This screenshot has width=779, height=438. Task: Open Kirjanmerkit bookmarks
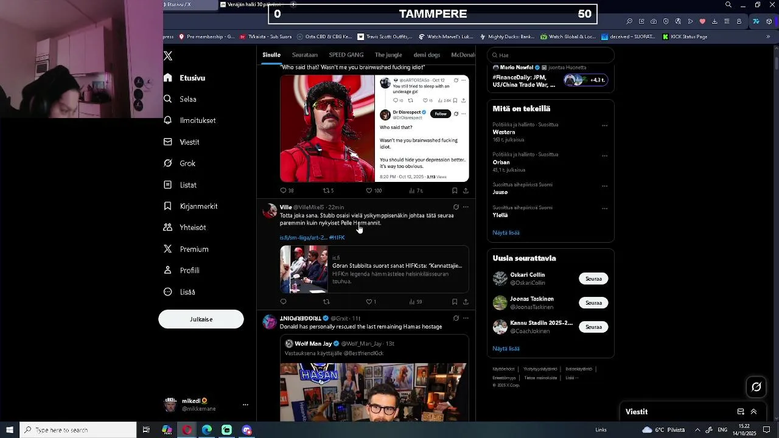(191, 206)
